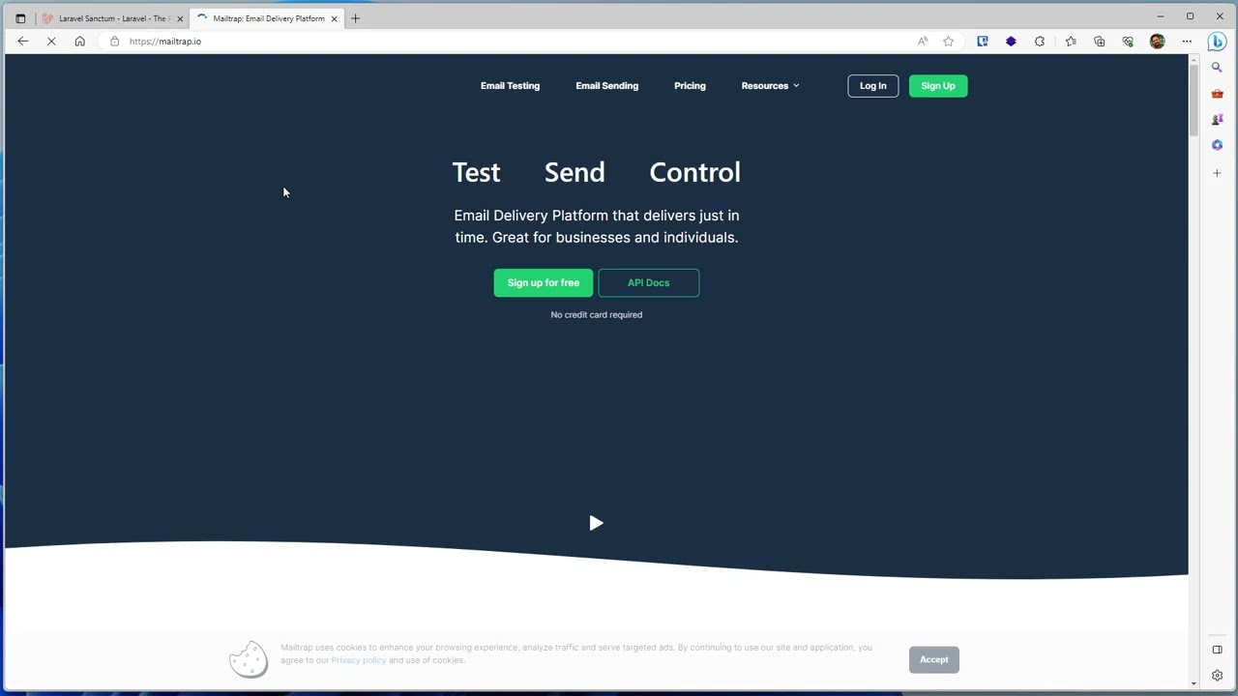Close the Mailtrap tab
Viewport: 1238px width, 696px height.
click(335, 18)
